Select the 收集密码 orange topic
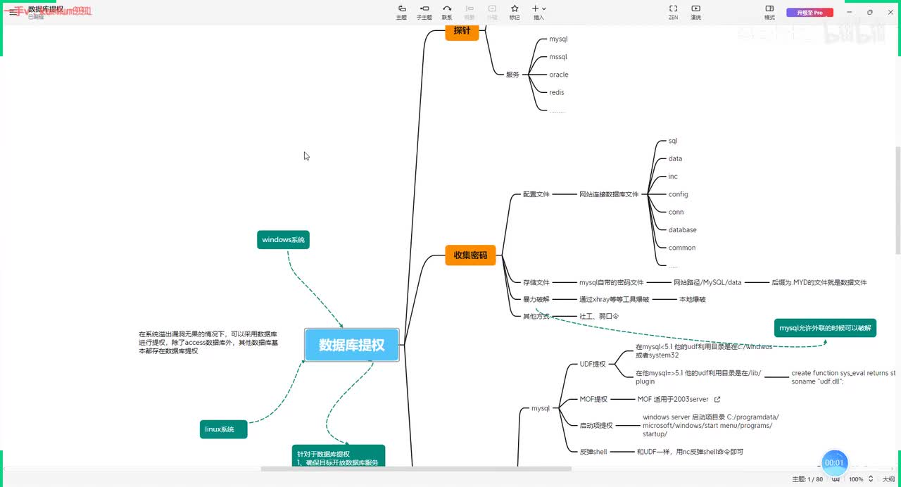The width and height of the screenshot is (901, 487). [470, 255]
